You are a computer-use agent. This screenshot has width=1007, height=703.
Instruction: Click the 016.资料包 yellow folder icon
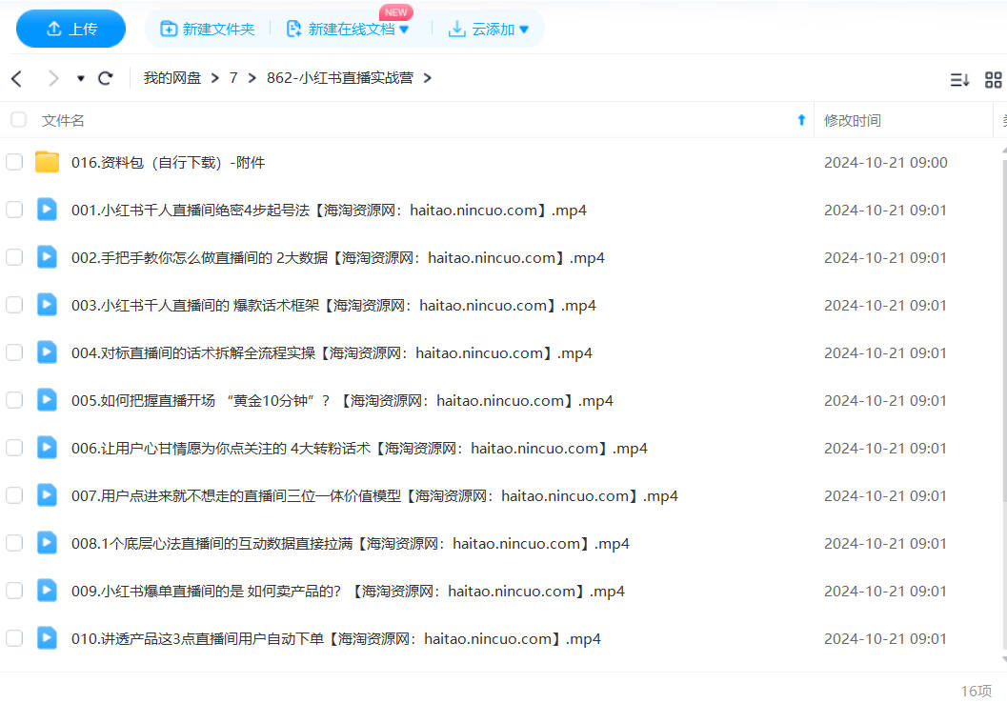pyautogui.click(x=47, y=162)
